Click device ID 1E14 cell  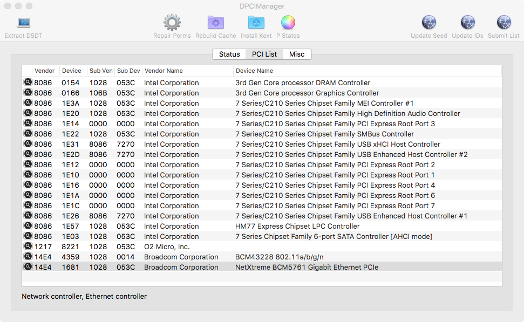click(x=71, y=124)
